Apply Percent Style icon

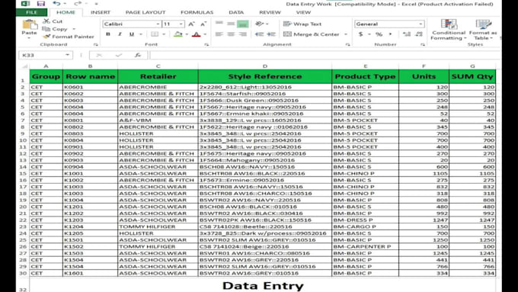point(379,34)
